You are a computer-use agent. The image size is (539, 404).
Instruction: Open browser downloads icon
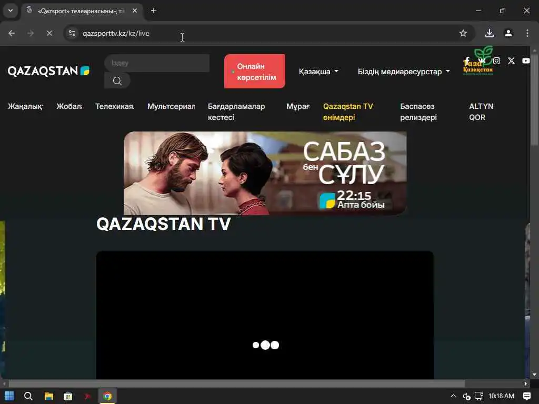click(490, 33)
